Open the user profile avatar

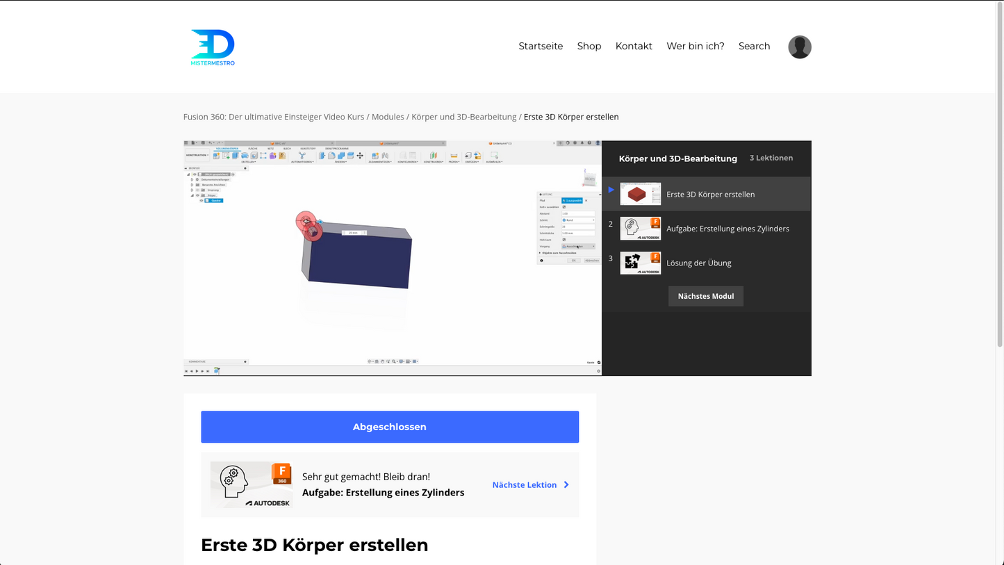click(800, 47)
